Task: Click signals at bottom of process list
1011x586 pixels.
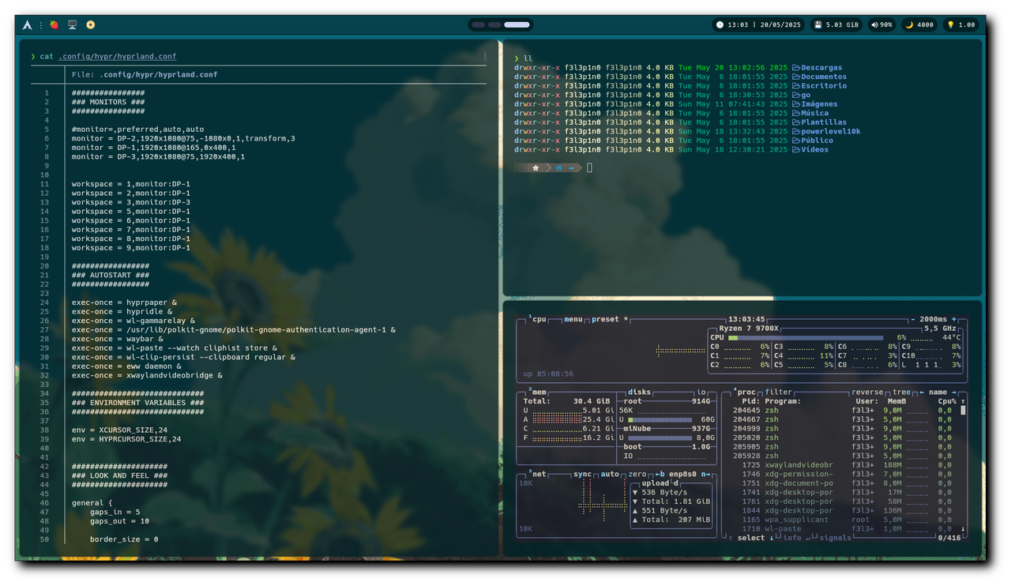Action: (836, 538)
